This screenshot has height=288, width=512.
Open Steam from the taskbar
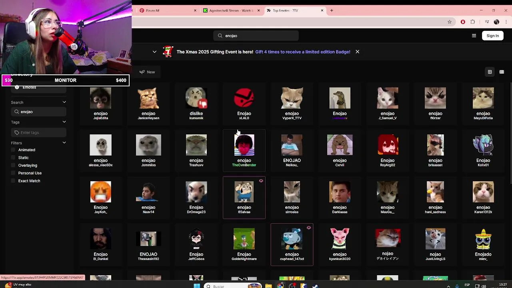[x=315, y=286]
